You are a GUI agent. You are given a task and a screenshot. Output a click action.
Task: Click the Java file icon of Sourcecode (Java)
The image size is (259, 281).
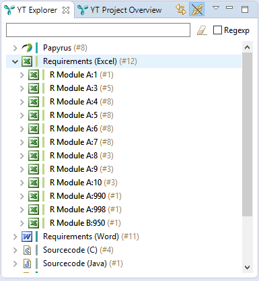tap(27, 263)
